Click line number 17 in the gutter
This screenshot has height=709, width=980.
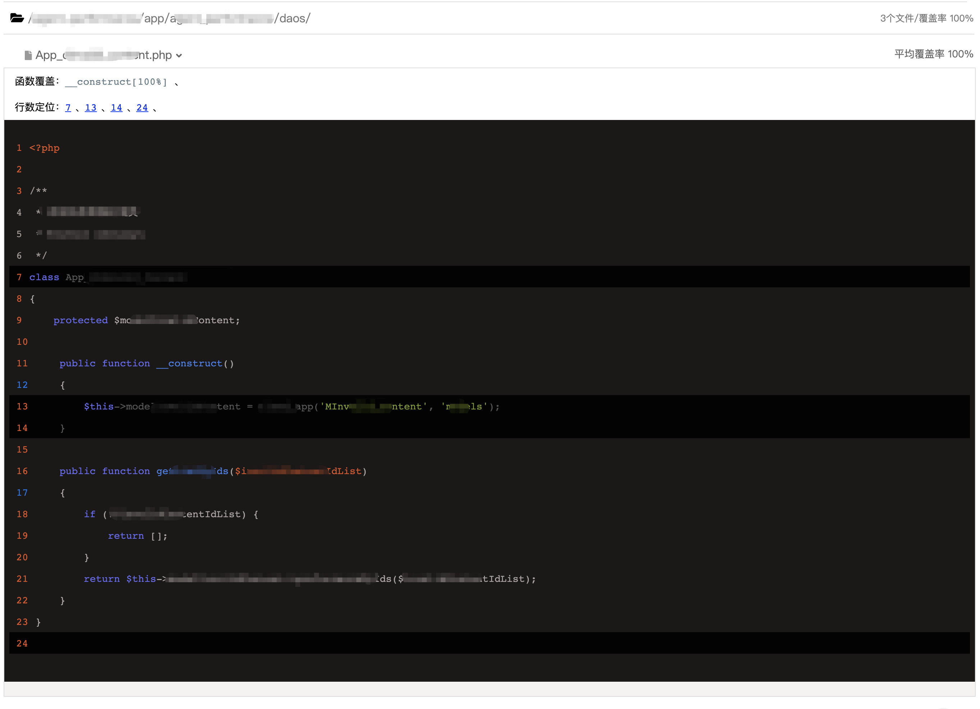pyautogui.click(x=22, y=493)
